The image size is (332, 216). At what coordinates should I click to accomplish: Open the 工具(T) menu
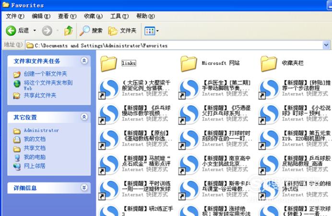(x=119, y=16)
